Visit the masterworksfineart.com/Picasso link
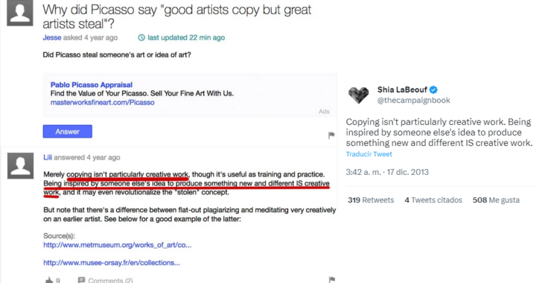536x283 pixels. click(x=102, y=103)
